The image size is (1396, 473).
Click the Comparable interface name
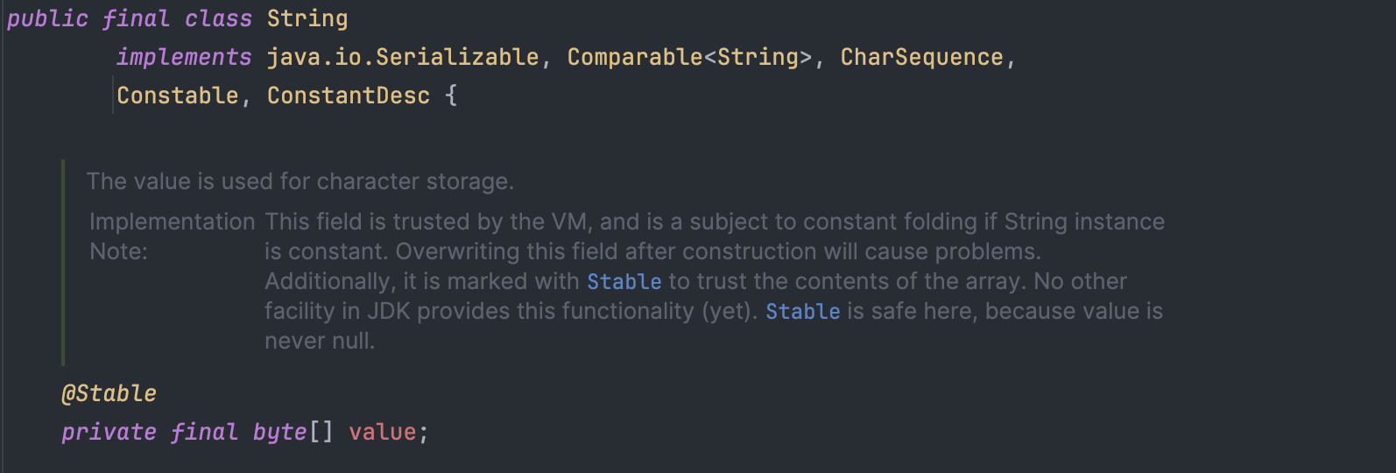(634, 58)
